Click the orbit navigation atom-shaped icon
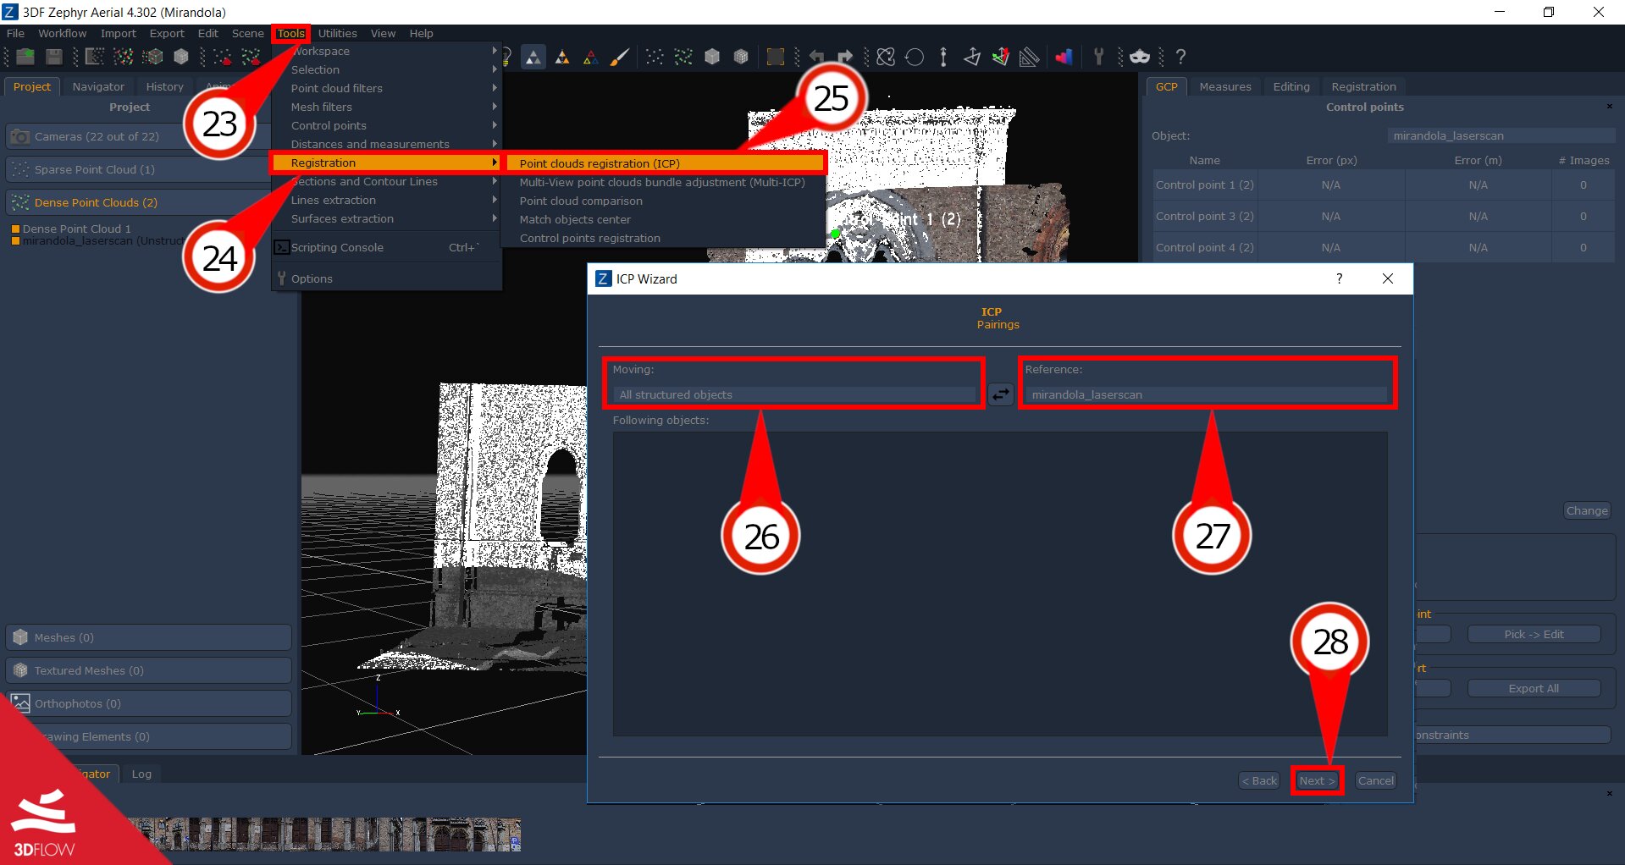This screenshot has width=1625, height=865. (886, 57)
